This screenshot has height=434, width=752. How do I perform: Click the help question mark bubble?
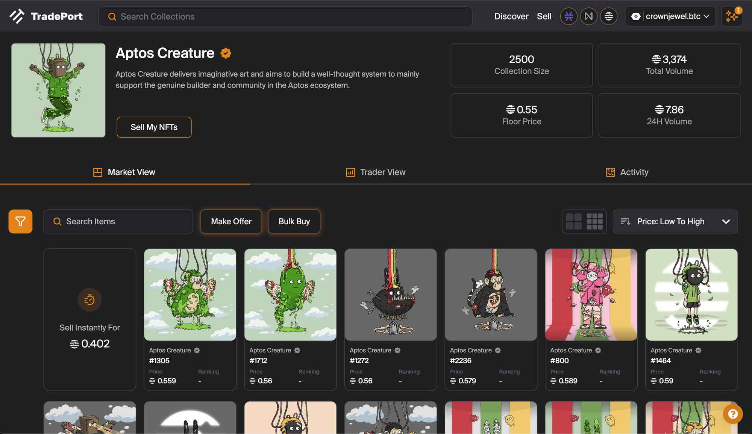[732, 414]
